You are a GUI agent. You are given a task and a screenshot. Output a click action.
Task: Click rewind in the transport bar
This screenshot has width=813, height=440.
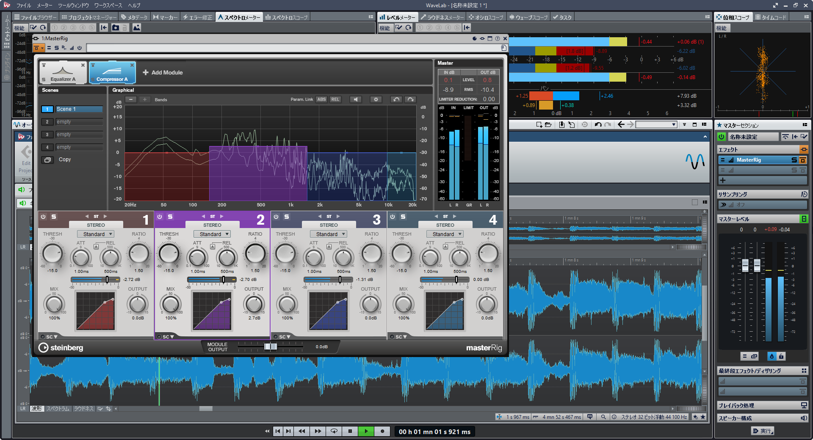tap(301, 431)
